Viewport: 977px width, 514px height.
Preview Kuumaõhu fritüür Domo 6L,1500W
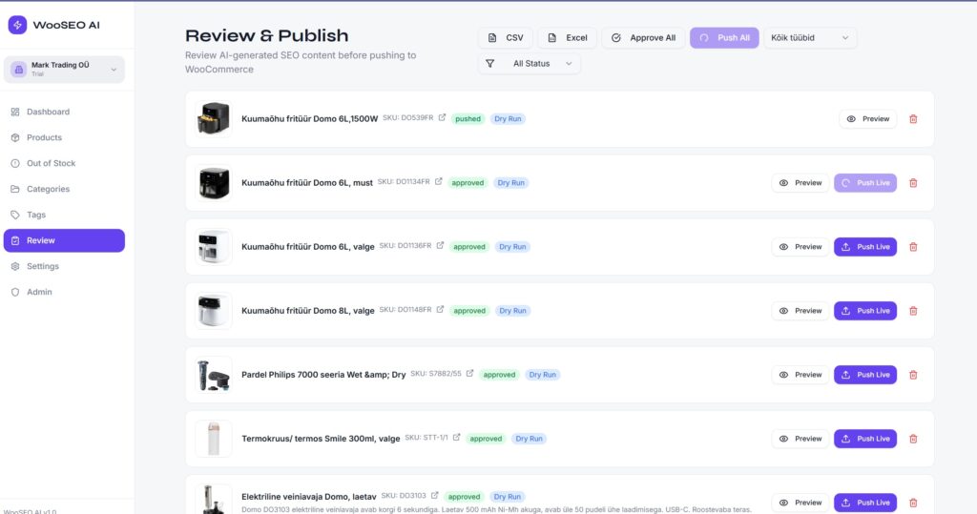click(x=867, y=119)
